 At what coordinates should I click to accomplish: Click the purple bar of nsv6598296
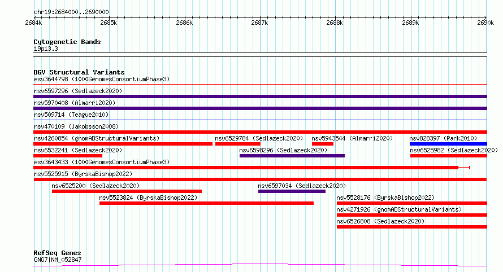click(x=292, y=156)
